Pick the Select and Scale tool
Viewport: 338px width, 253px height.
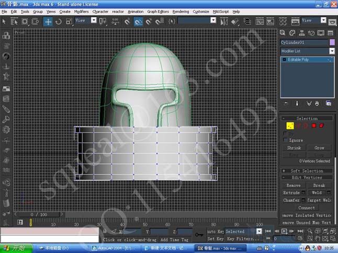click(69, 21)
